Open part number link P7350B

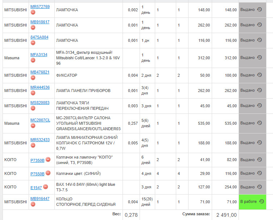[37, 160]
